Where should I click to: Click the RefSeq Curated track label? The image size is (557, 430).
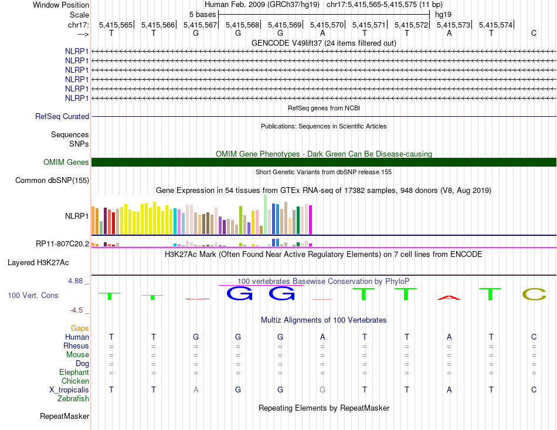(x=62, y=117)
